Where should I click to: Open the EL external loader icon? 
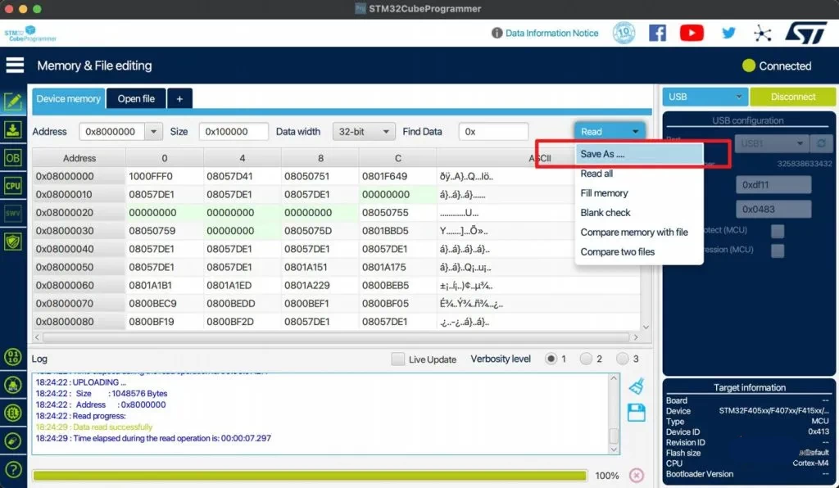[x=13, y=413]
